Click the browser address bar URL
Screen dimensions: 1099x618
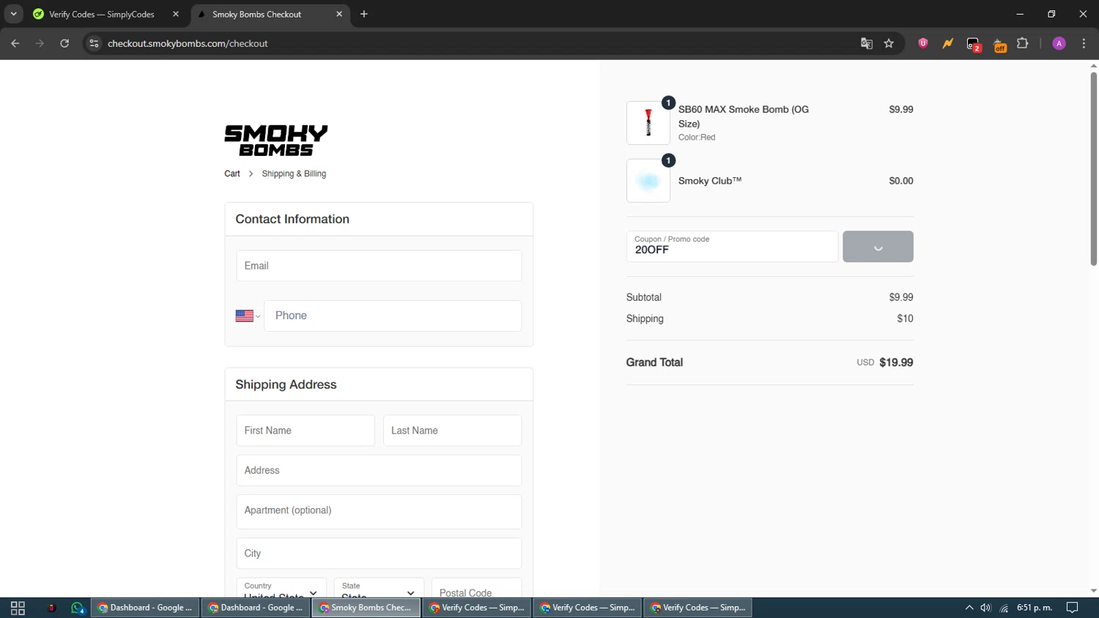pyautogui.click(x=188, y=43)
